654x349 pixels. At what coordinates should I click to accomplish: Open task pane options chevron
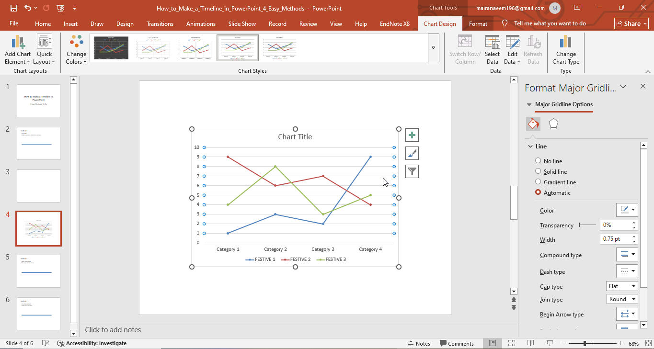pyautogui.click(x=623, y=87)
